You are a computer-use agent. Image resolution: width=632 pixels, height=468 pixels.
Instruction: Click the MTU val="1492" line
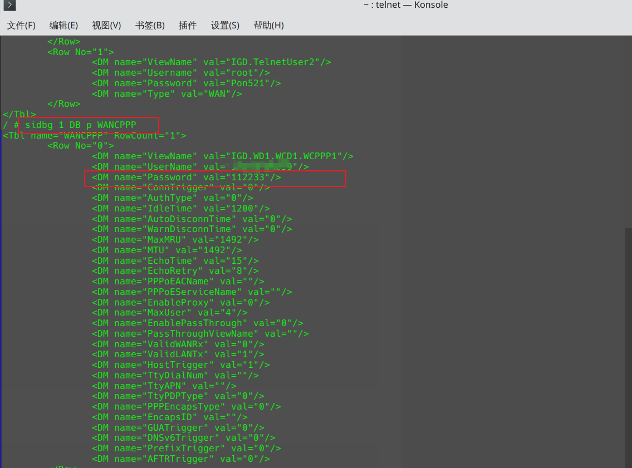point(166,250)
